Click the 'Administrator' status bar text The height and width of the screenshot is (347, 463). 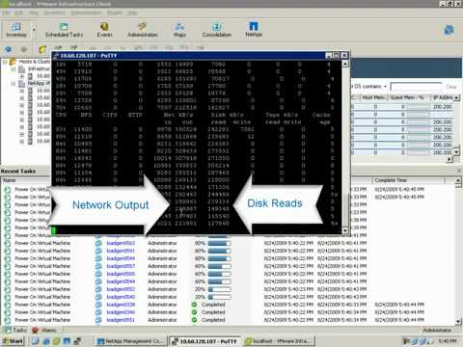click(x=437, y=330)
